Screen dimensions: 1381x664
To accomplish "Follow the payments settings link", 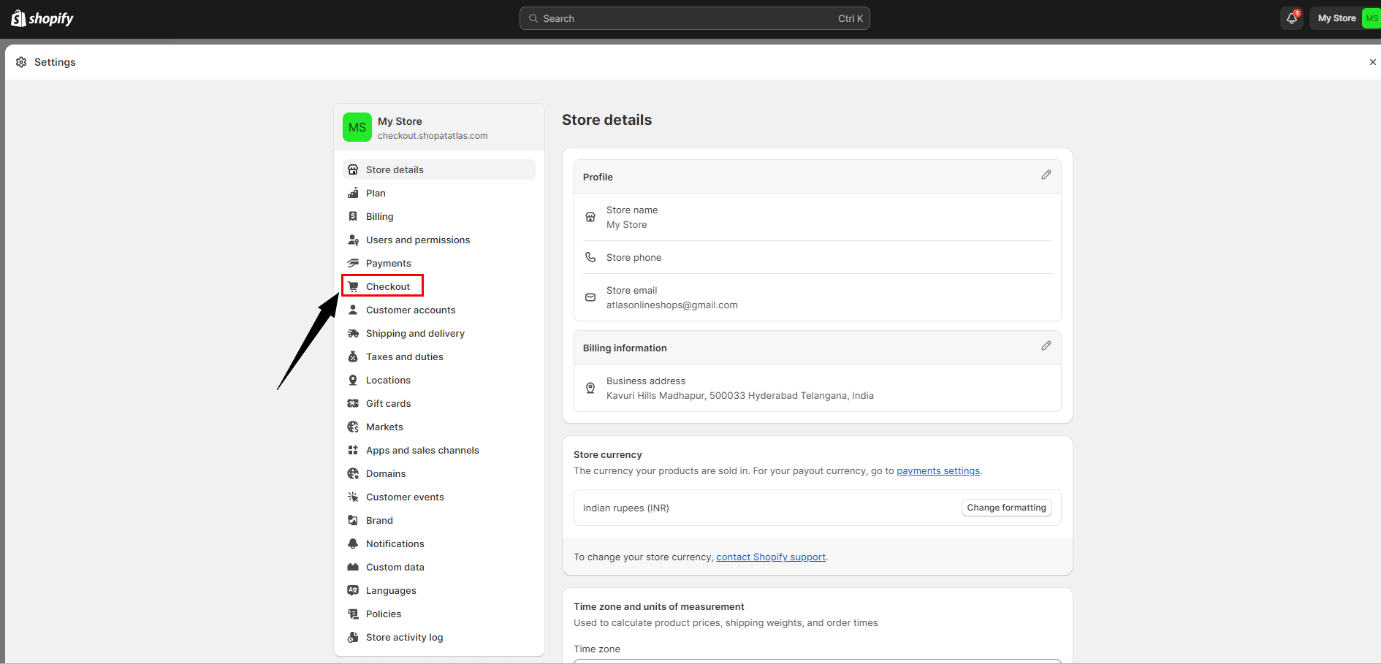I will pyautogui.click(x=937, y=471).
